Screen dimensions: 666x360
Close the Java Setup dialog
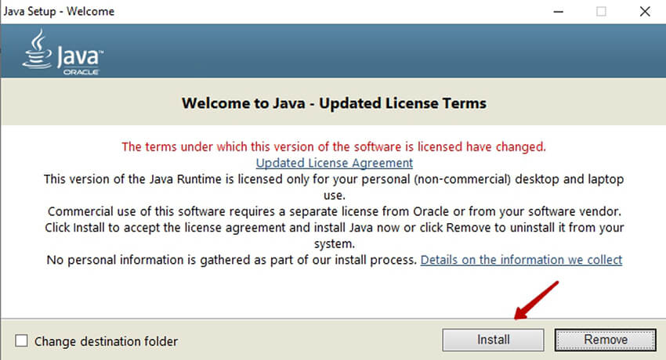tap(643, 11)
